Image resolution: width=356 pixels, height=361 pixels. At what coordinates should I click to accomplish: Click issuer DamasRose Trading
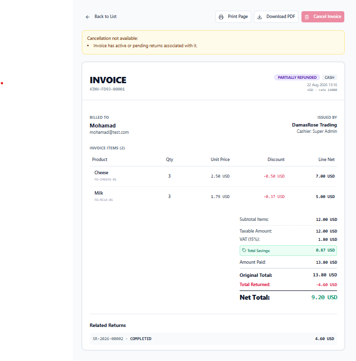click(314, 125)
